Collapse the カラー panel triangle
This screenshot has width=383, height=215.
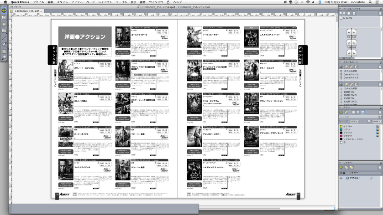340,107
